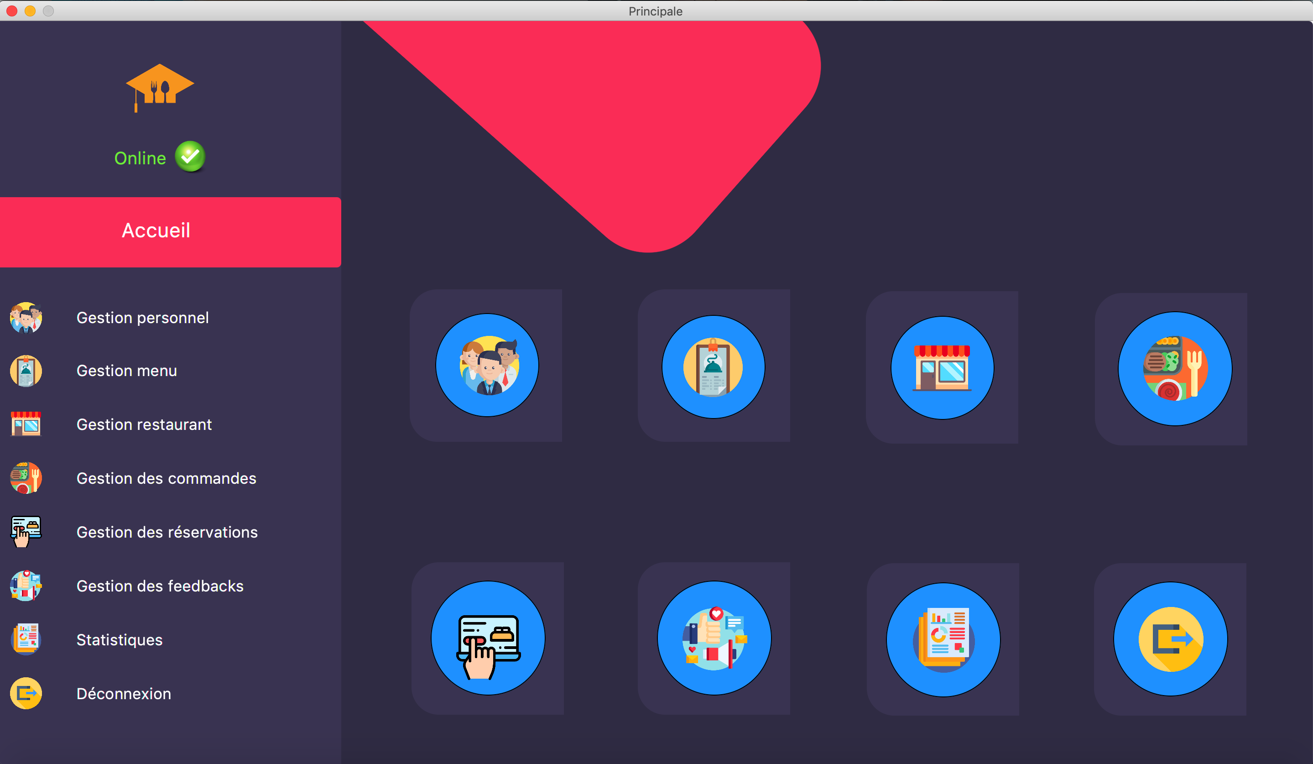Screen dimensions: 1313x764
Task: Click the Déconnexion exit arrow icon
Action: [x=25, y=693]
